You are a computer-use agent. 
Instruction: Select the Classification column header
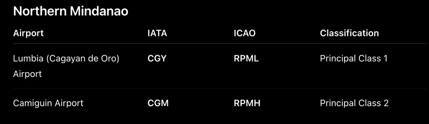349,33
